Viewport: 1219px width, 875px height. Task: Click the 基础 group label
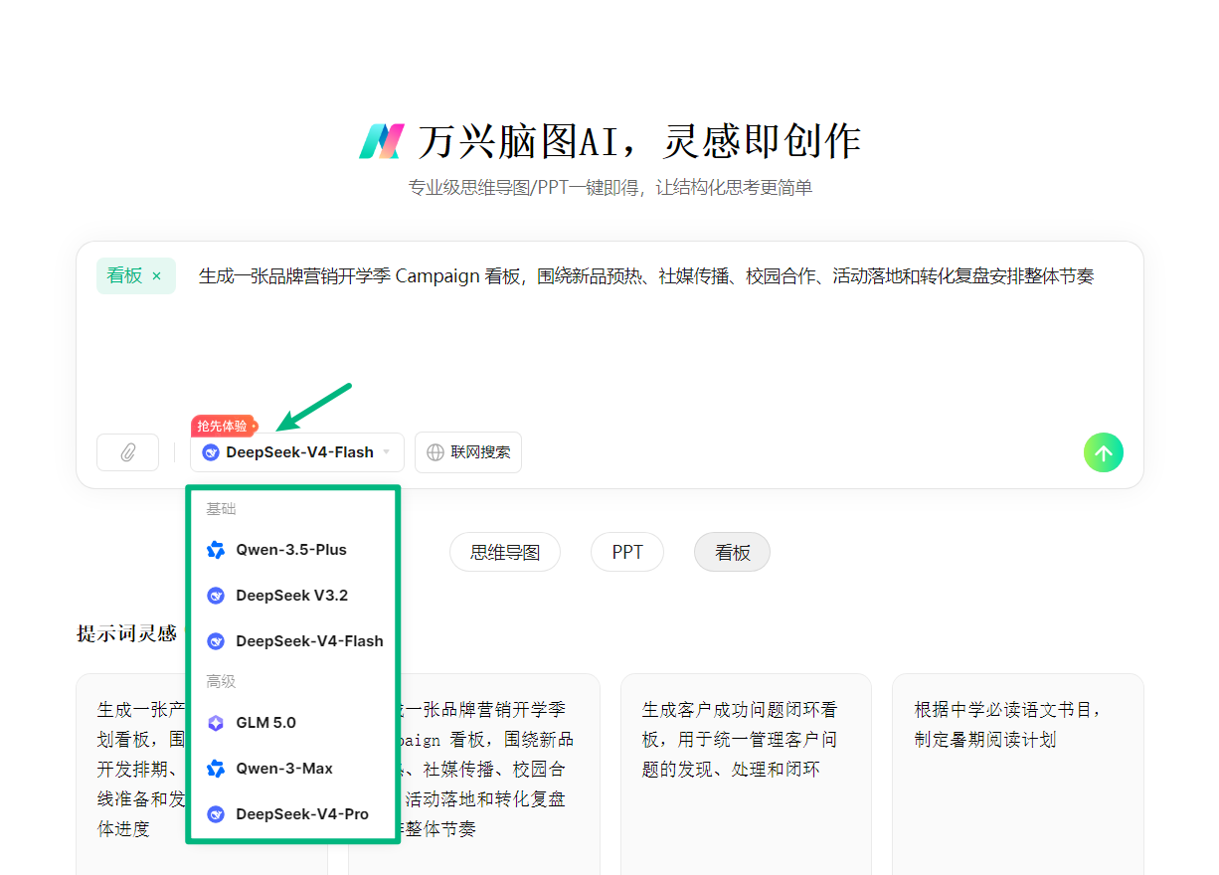pos(221,509)
